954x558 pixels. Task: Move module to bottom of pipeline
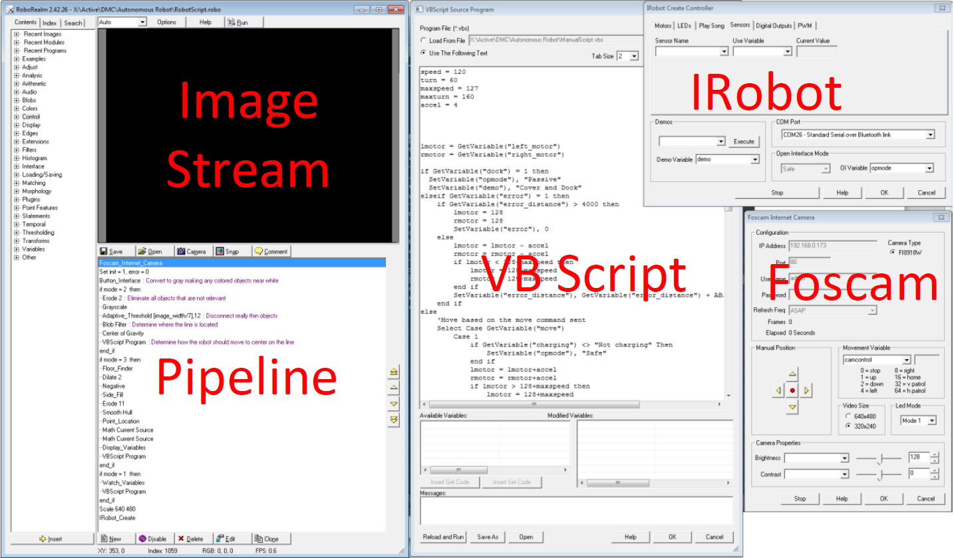(x=394, y=420)
